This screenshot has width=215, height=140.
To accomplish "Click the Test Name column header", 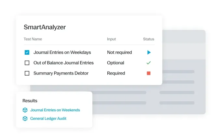I will click(x=33, y=39).
